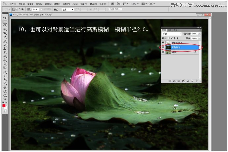Open the 样式 style dropdown
The image size is (228, 152).
point(68,9)
